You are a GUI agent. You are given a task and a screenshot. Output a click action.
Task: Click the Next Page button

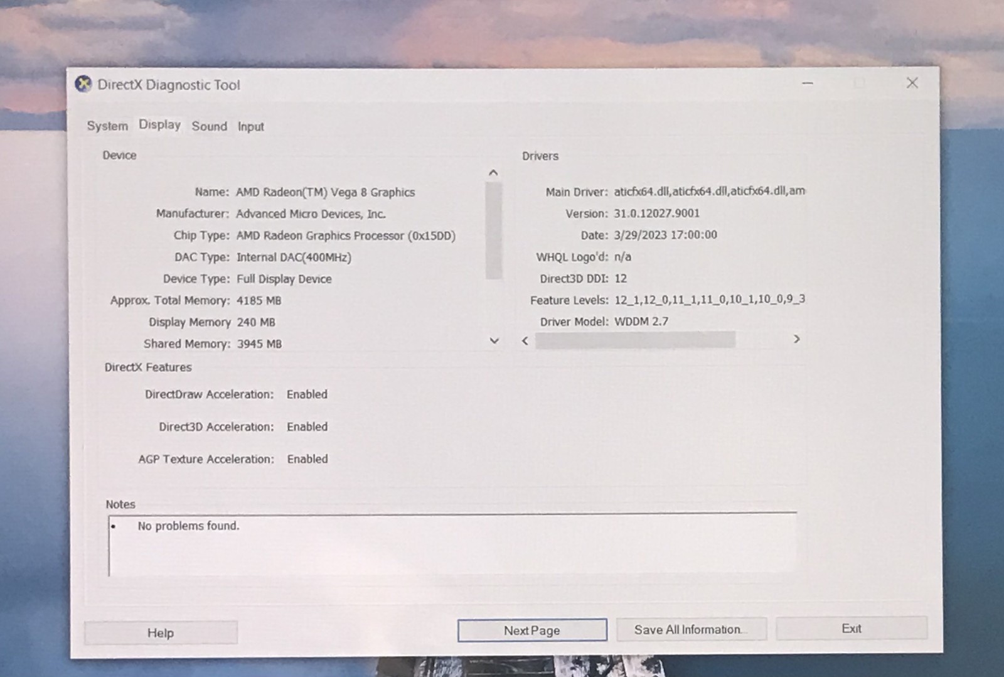point(532,630)
